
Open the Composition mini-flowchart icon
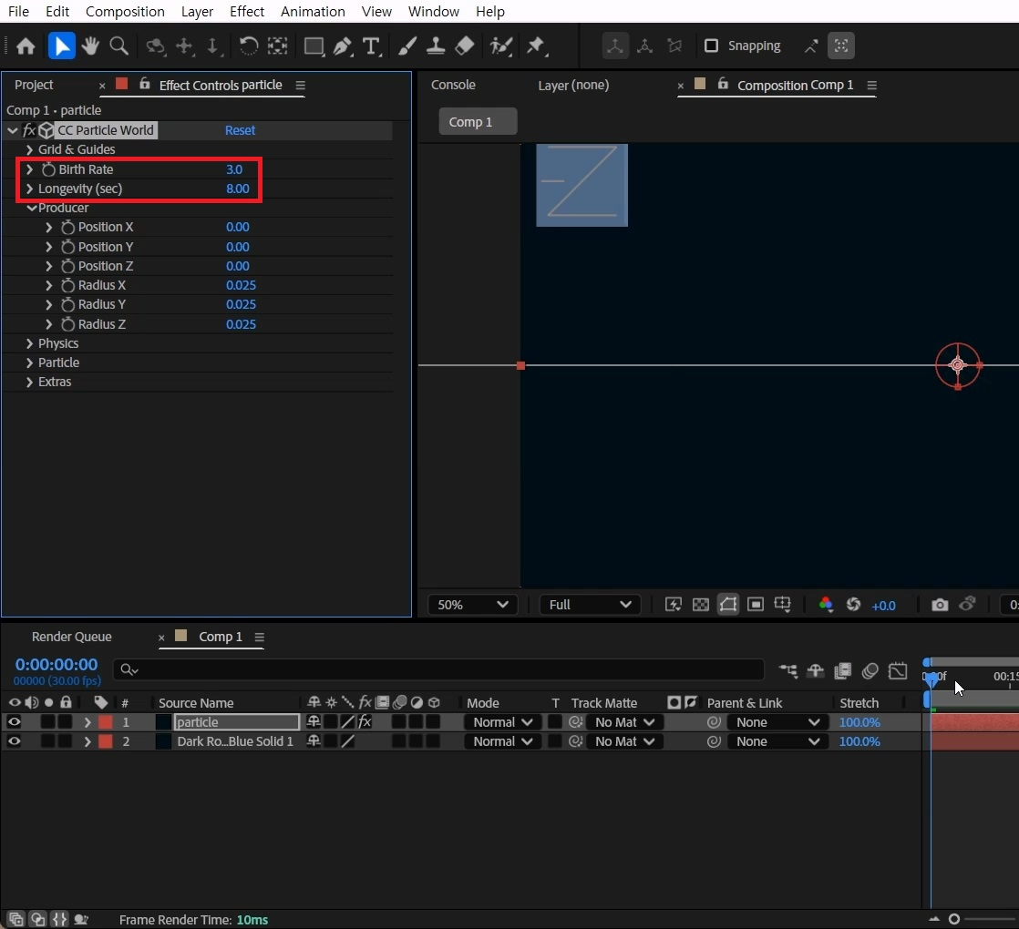pos(788,670)
